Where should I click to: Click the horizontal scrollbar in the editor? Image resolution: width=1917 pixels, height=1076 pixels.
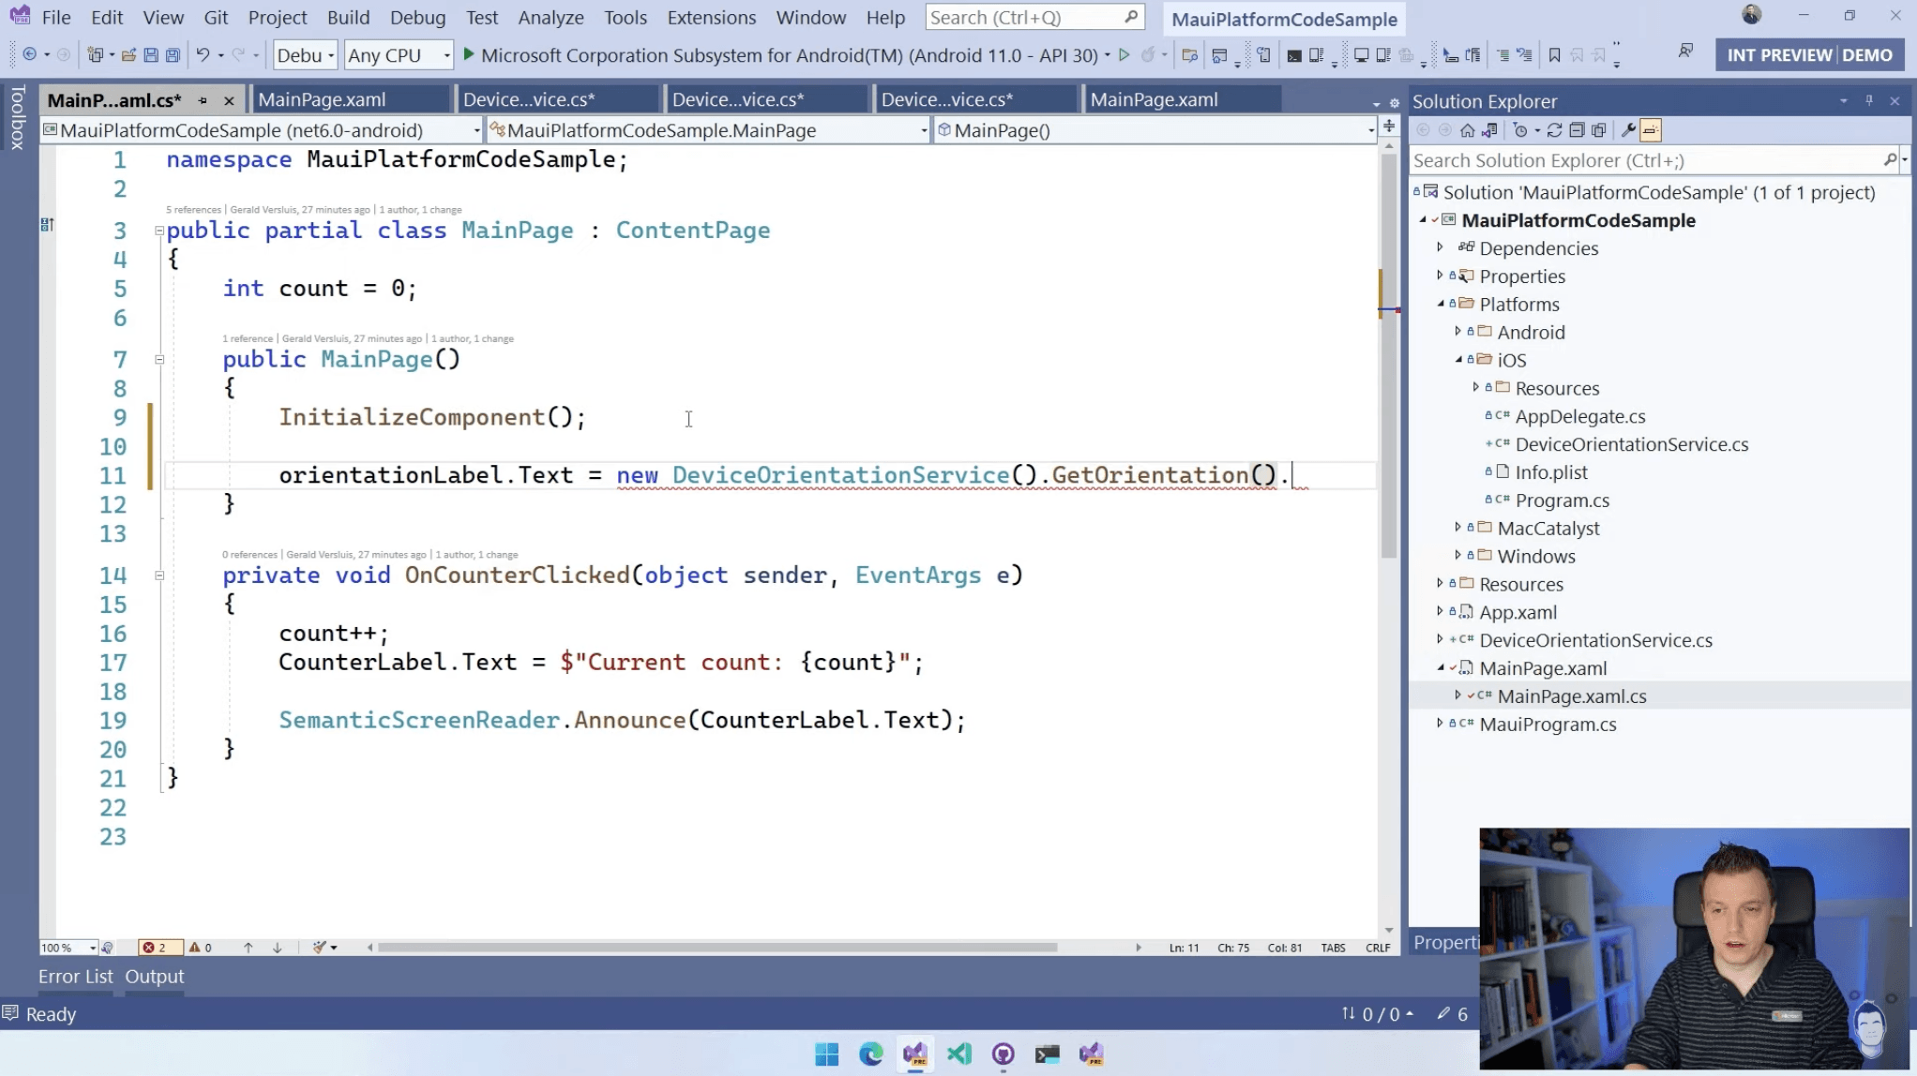[717, 948]
